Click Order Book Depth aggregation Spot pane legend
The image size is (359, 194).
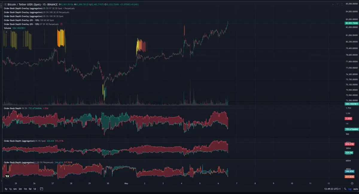(x=33, y=140)
